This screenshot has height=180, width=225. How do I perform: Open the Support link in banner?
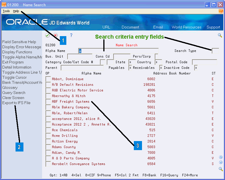(x=213, y=27)
